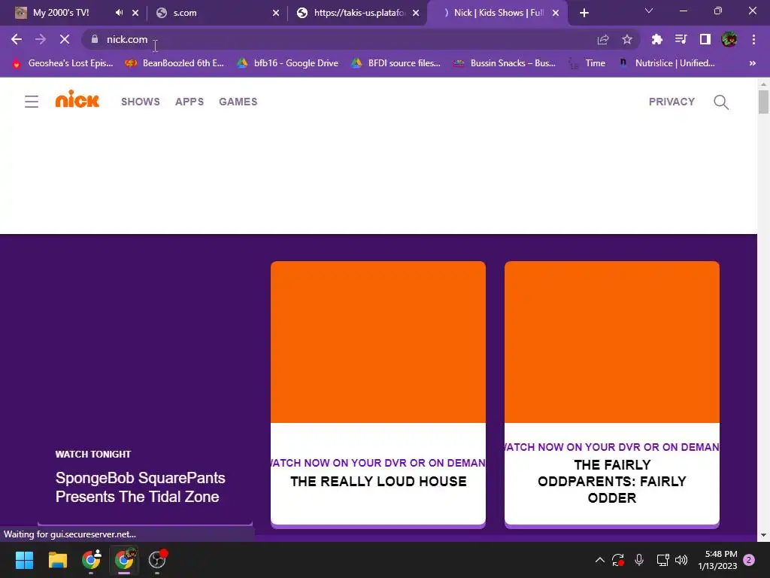Click the display network tray icon

point(662,560)
